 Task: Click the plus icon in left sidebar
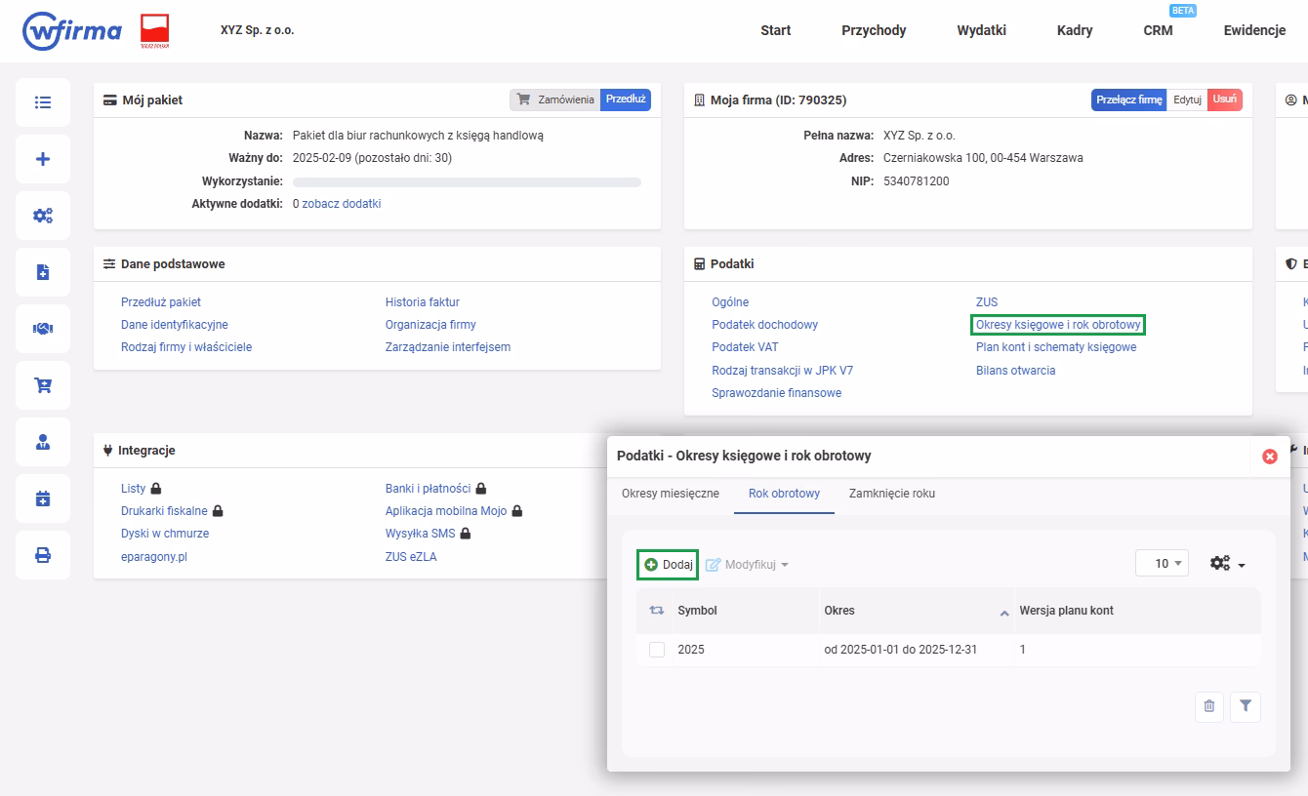43,159
